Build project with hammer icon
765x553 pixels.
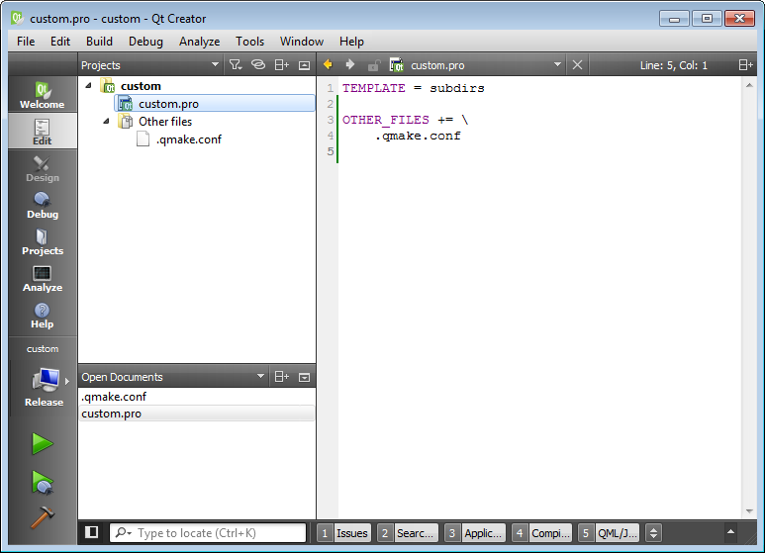[x=43, y=517]
